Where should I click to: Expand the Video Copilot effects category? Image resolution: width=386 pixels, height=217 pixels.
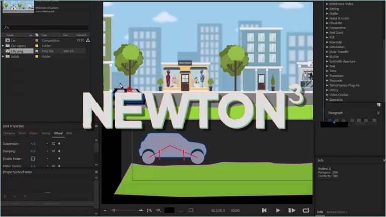[327, 95]
